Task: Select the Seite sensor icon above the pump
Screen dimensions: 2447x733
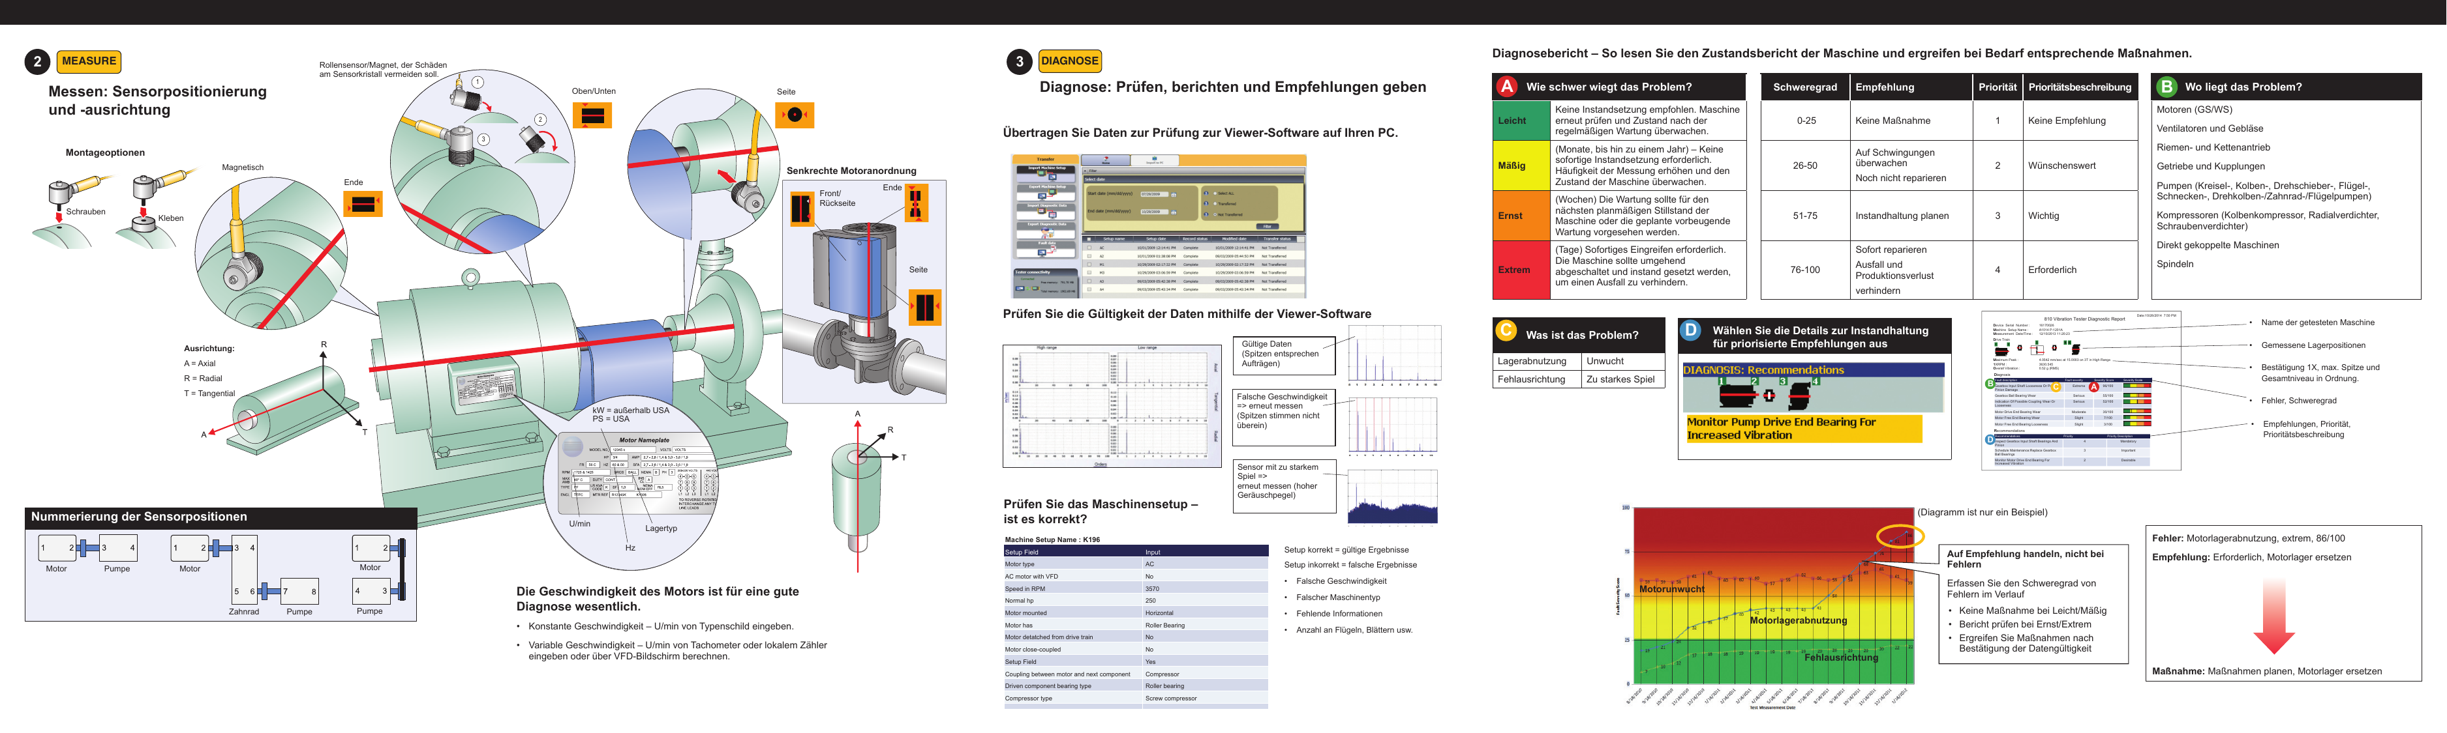Action: [x=795, y=116]
